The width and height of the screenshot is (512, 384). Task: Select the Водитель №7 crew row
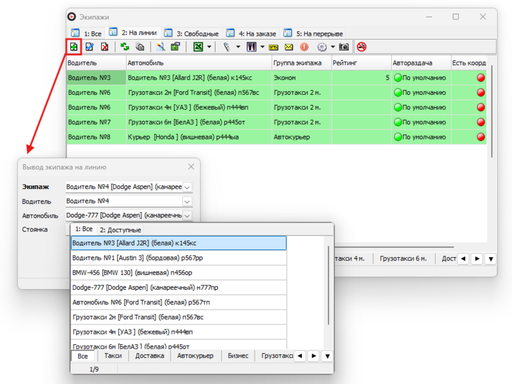(x=276, y=122)
